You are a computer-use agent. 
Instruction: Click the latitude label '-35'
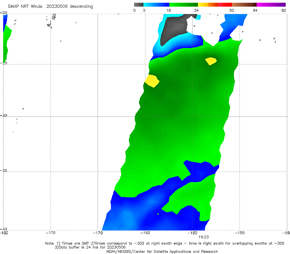pyautogui.click(x=4, y=171)
